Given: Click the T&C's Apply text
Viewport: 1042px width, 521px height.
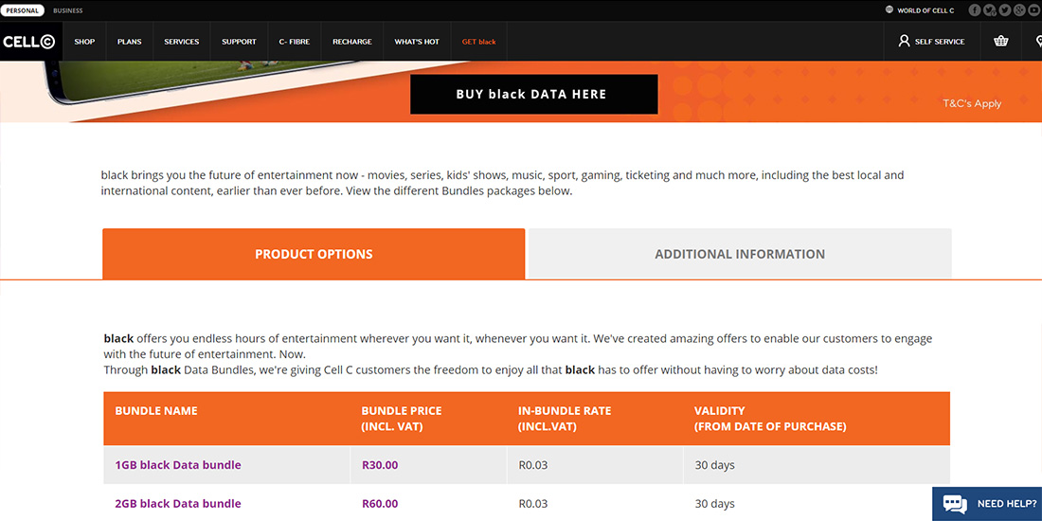Looking at the screenshot, I should pyautogui.click(x=972, y=103).
